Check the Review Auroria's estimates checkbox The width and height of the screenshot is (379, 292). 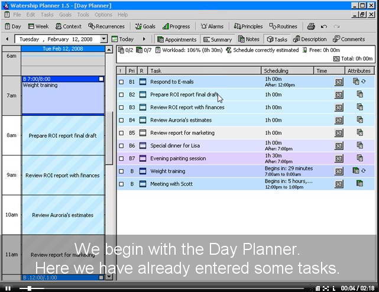[x=121, y=121]
